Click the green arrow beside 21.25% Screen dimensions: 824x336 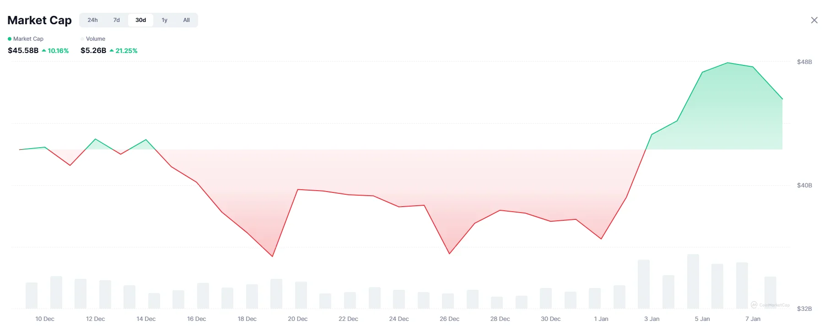pyautogui.click(x=112, y=51)
